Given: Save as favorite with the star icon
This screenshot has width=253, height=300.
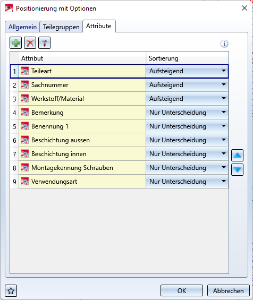Looking at the screenshot, I should point(11,291).
